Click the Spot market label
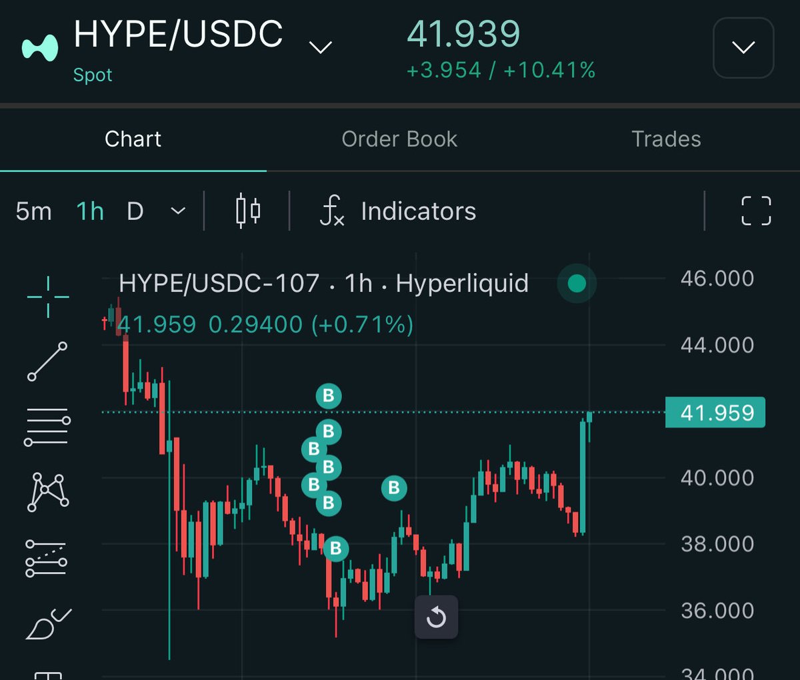 click(93, 75)
